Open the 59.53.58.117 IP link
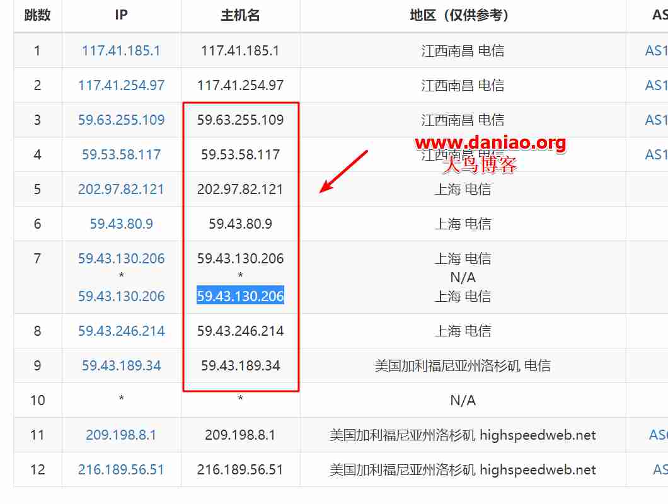The image size is (668, 504). click(121, 154)
